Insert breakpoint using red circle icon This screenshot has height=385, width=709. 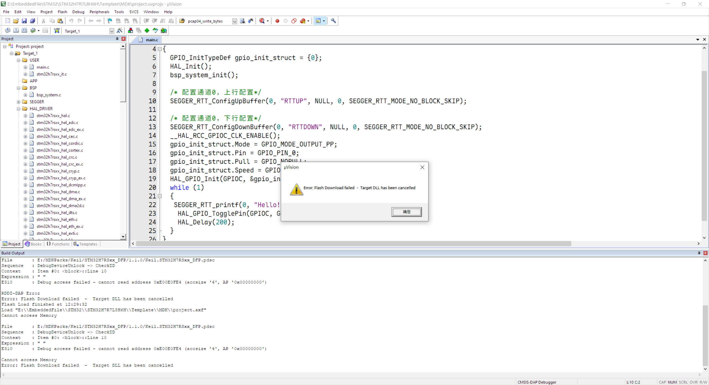[x=277, y=21]
